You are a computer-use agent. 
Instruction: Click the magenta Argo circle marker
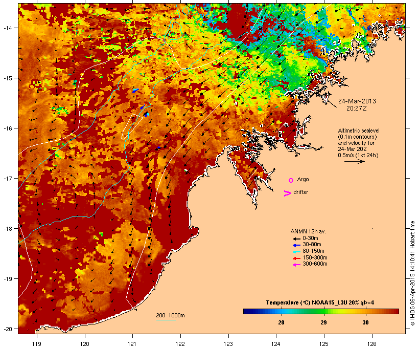pyautogui.click(x=291, y=181)
